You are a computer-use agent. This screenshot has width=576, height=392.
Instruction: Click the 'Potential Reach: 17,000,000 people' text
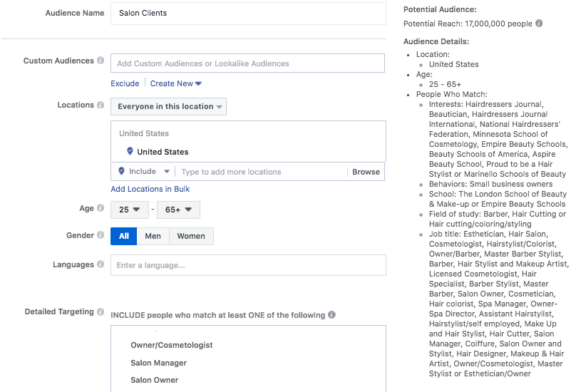468,24
